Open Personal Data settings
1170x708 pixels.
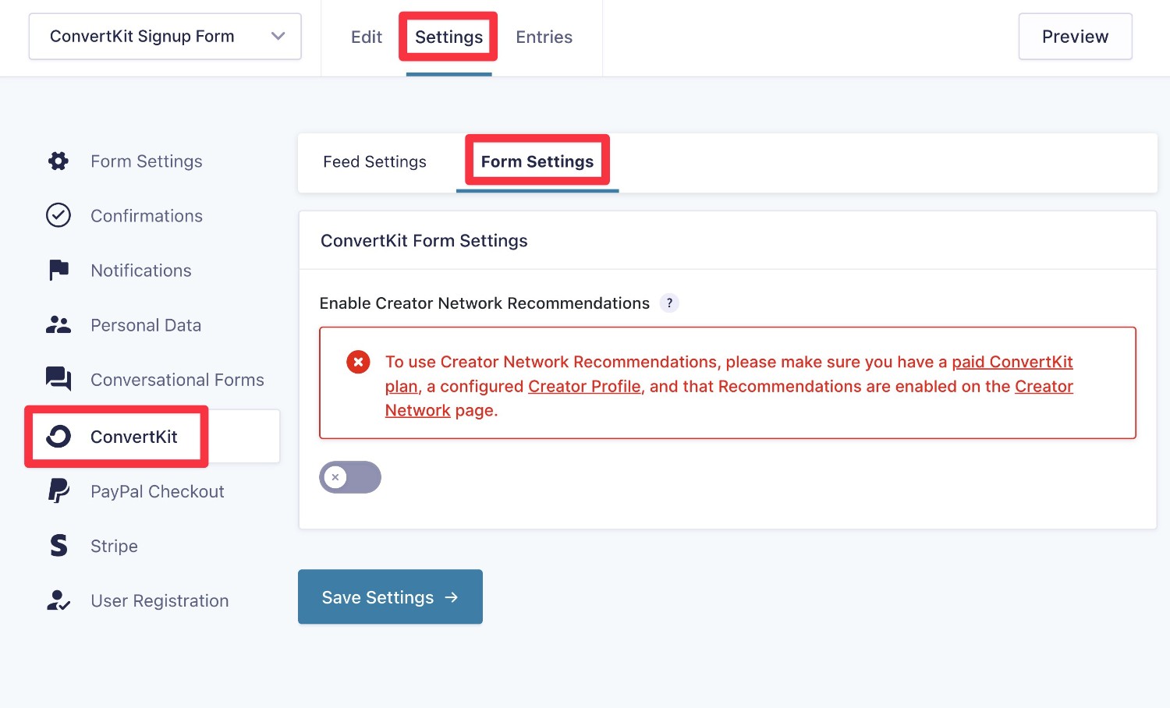click(x=146, y=325)
